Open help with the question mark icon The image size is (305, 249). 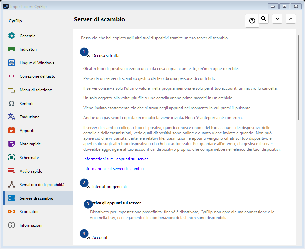[x=252, y=21]
